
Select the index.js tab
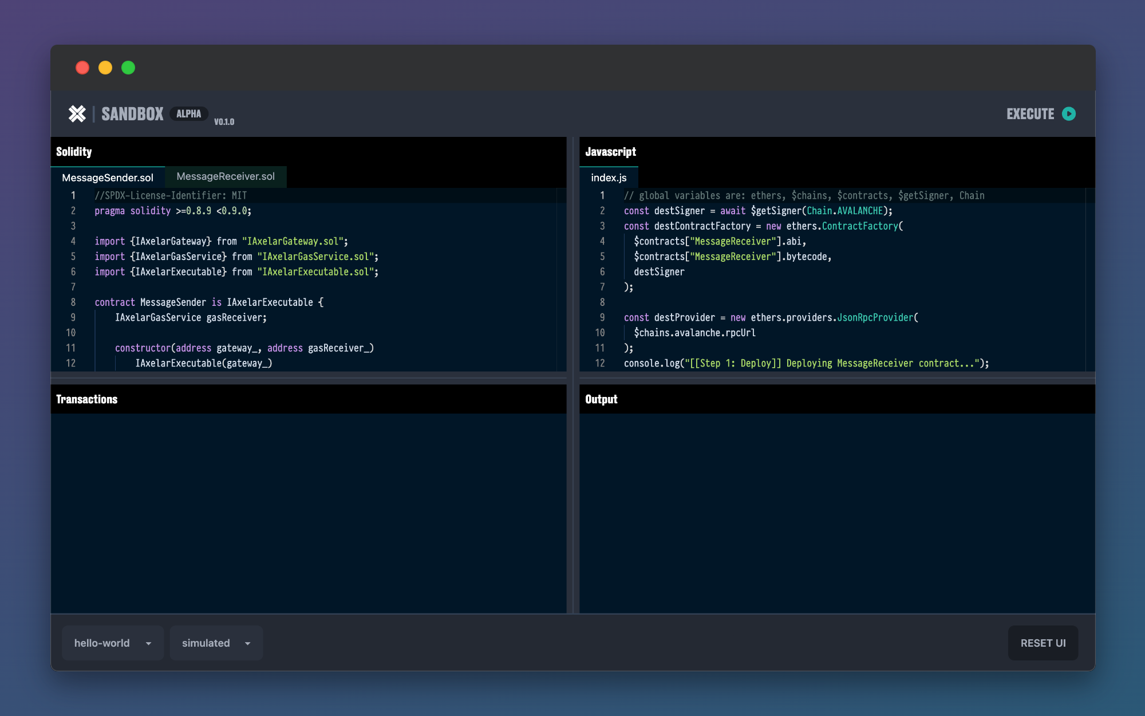609,178
